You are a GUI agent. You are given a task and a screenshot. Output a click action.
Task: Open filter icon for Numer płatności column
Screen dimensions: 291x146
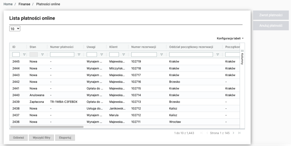79,55
